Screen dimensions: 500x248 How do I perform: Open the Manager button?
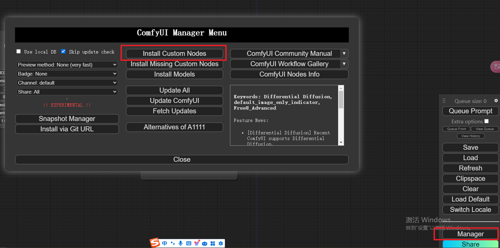click(471, 234)
